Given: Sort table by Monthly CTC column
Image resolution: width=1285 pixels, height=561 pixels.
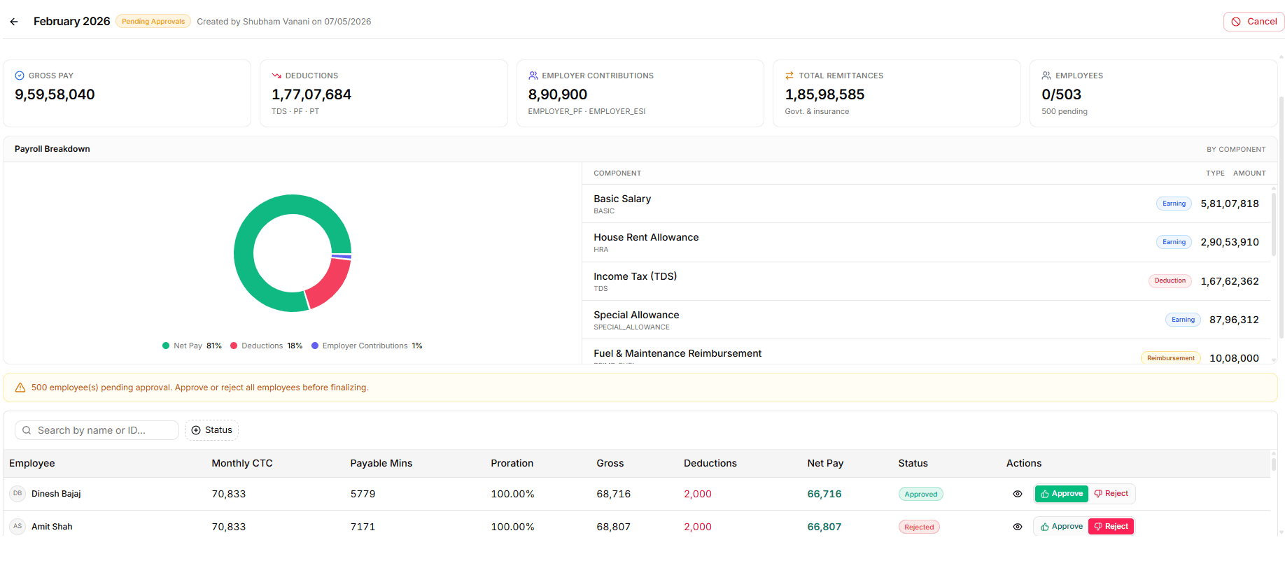Looking at the screenshot, I should 242,463.
